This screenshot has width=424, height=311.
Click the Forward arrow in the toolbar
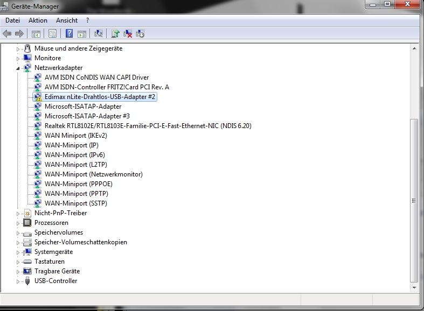(19, 34)
